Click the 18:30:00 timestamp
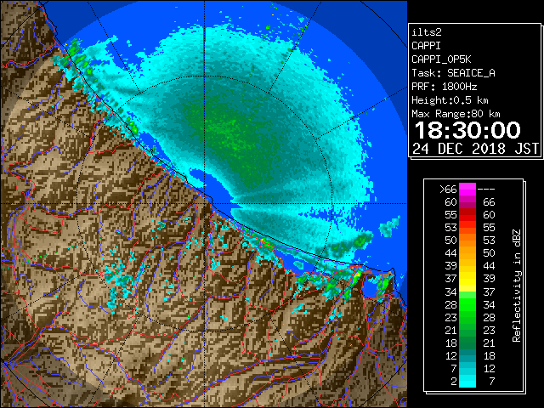The height and width of the screenshot is (408, 544). click(467, 130)
